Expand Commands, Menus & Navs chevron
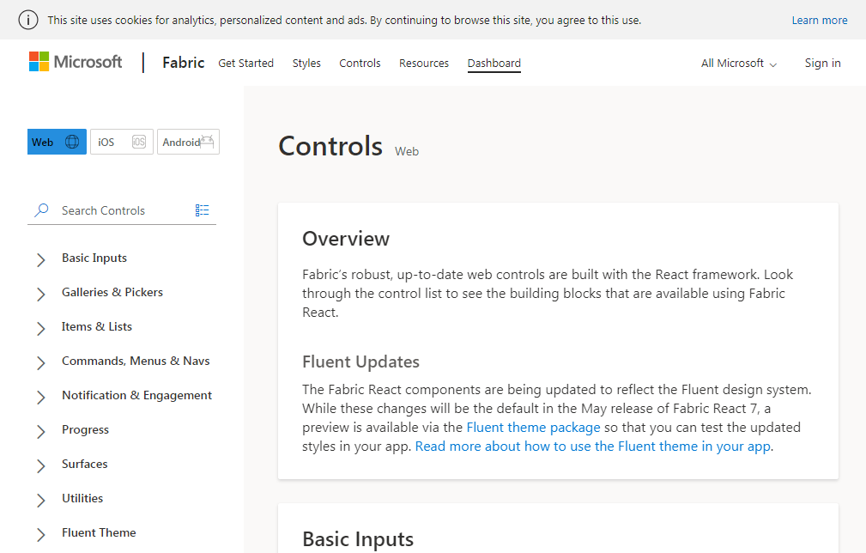866x553 pixels. (41, 362)
